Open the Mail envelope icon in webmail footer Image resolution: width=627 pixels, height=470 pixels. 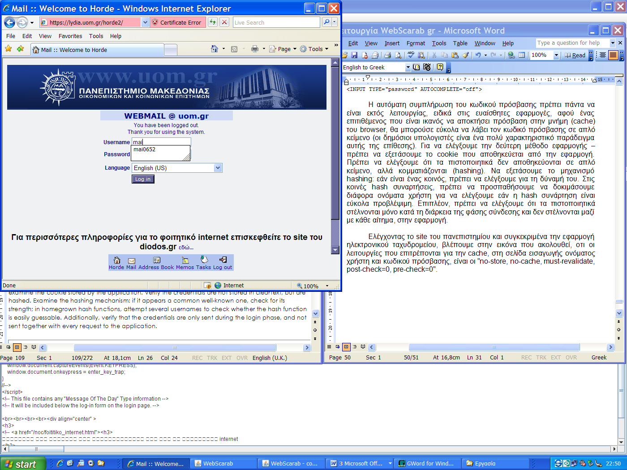[132, 261]
